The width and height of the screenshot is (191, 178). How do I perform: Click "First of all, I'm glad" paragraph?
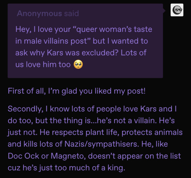[x=77, y=91]
